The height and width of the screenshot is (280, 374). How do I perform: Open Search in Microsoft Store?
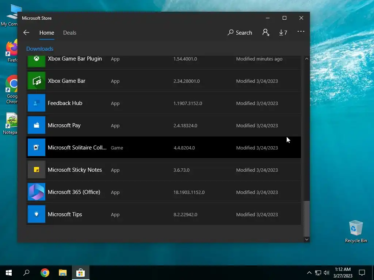point(240,32)
